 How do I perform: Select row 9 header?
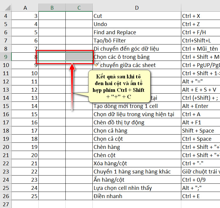click(6, 57)
